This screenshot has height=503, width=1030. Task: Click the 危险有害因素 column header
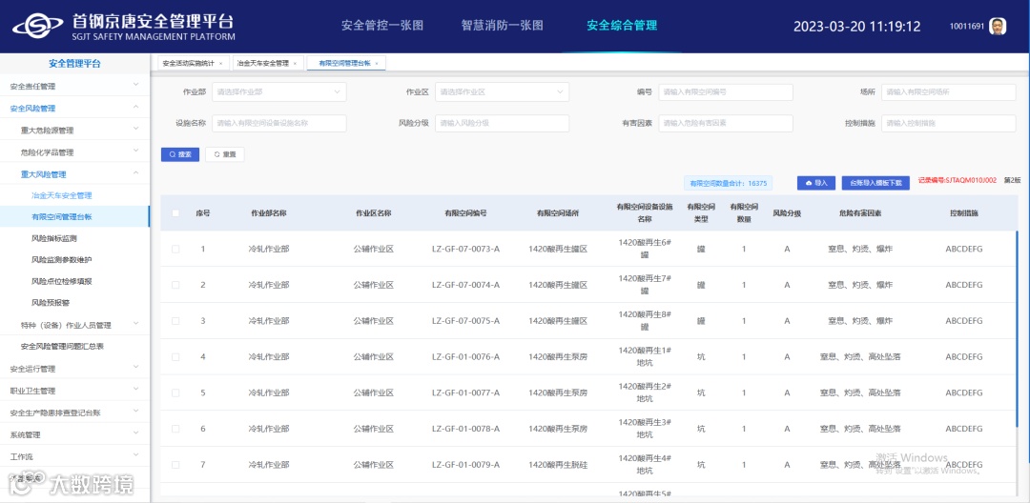[x=860, y=213]
